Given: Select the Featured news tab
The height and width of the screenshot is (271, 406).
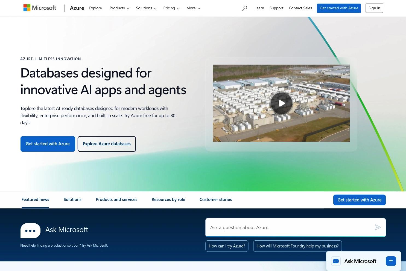Looking at the screenshot, I should click(35, 200).
